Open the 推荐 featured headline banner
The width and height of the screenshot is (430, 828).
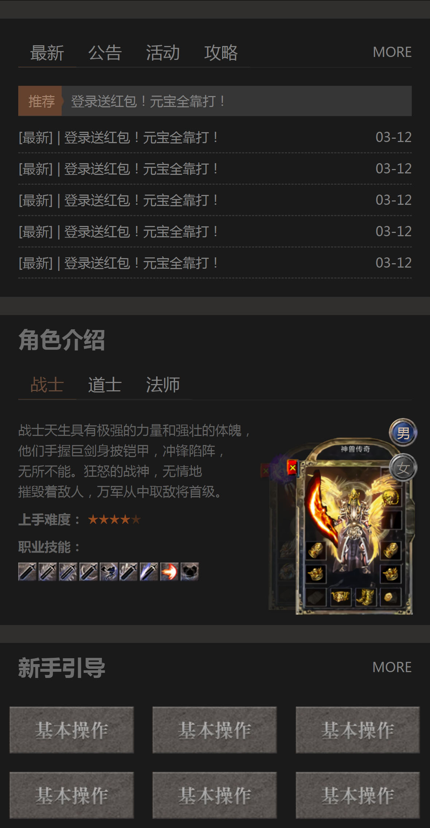pos(215,101)
